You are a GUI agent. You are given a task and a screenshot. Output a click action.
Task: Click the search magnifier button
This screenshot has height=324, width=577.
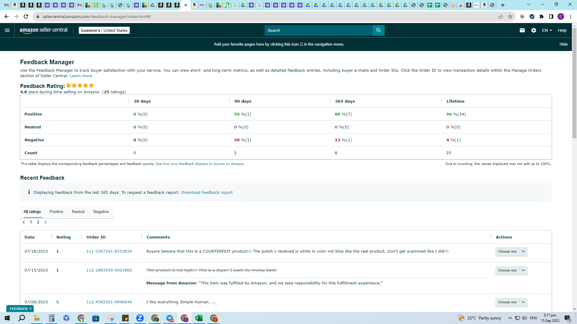[378, 30]
